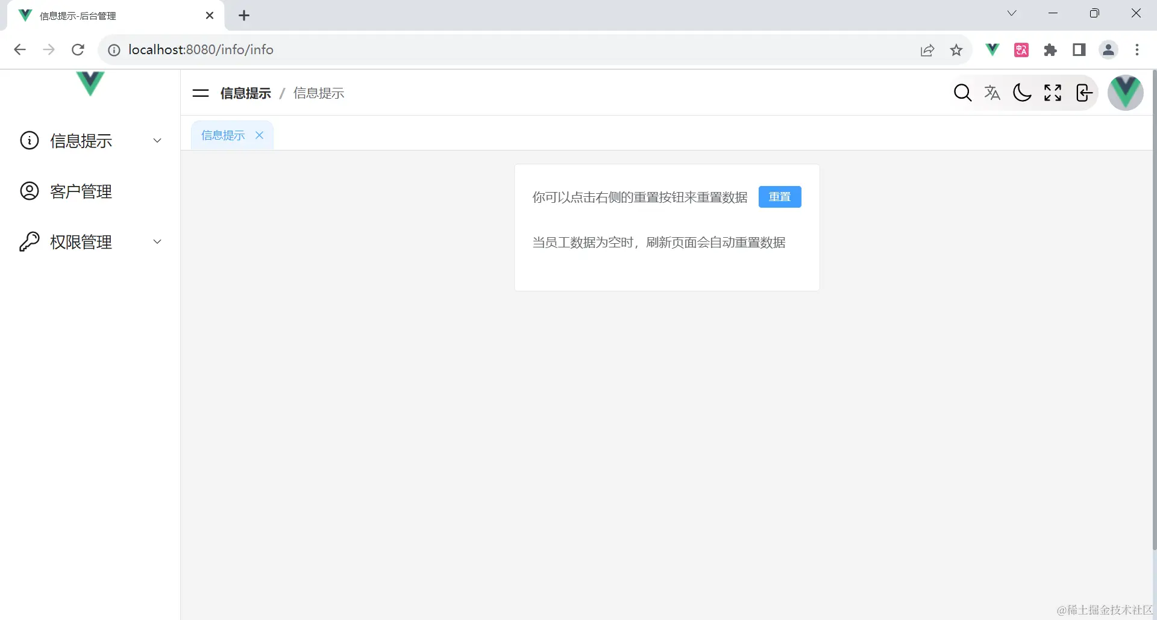Screen dimensions: 1157x620
Task: Click the browser forward arrow
Action: (x=49, y=50)
